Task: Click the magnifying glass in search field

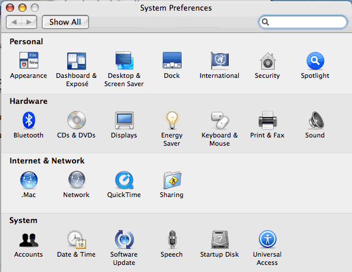Action: (x=265, y=22)
